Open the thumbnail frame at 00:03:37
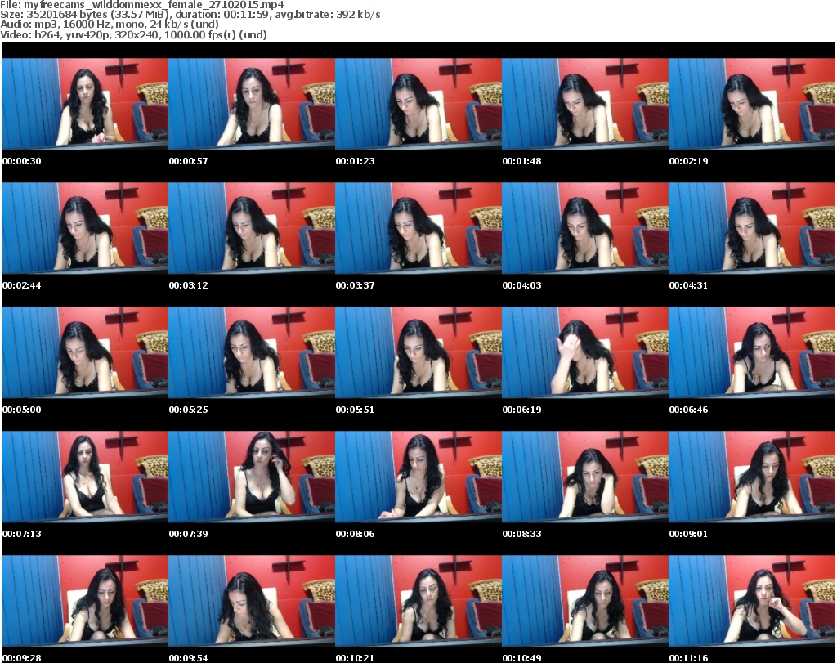This screenshot has width=837, height=663. [x=418, y=228]
